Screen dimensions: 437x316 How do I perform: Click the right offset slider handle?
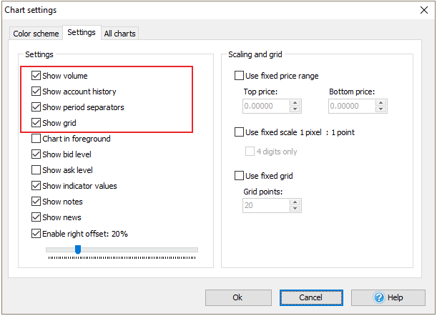78,250
